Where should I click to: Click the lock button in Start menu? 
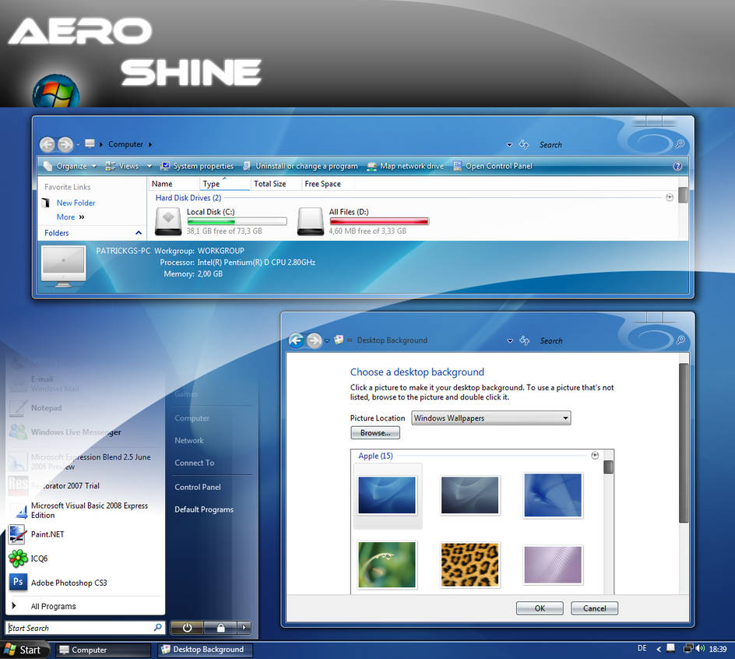(221, 628)
